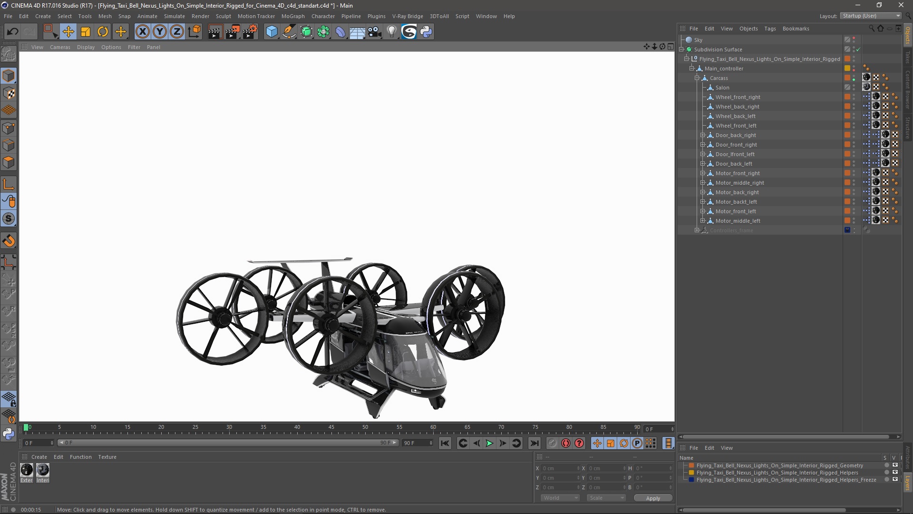Click the Enable Axis L-shaped icon
The height and width of the screenshot is (514, 913).
click(9, 184)
